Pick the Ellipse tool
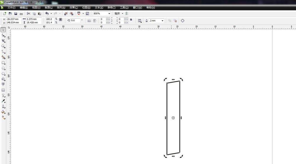296x164 pixels. point(3,68)
